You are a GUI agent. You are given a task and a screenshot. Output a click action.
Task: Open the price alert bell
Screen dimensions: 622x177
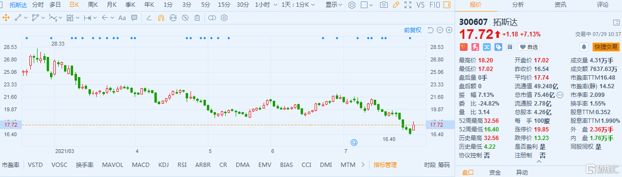pos(584,47)
